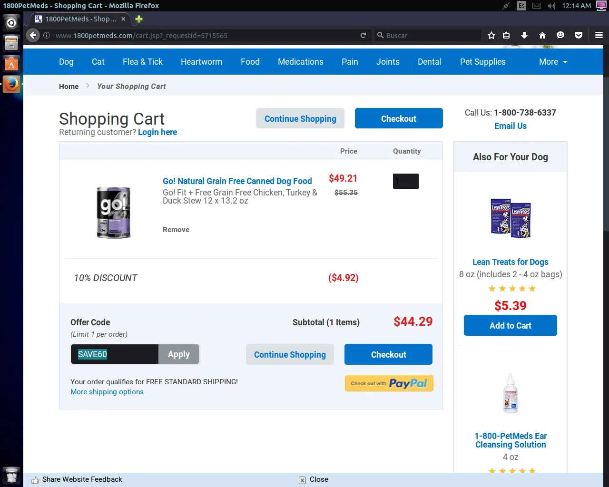Click the Go! canned dog food thumbnail

point(114,212)
